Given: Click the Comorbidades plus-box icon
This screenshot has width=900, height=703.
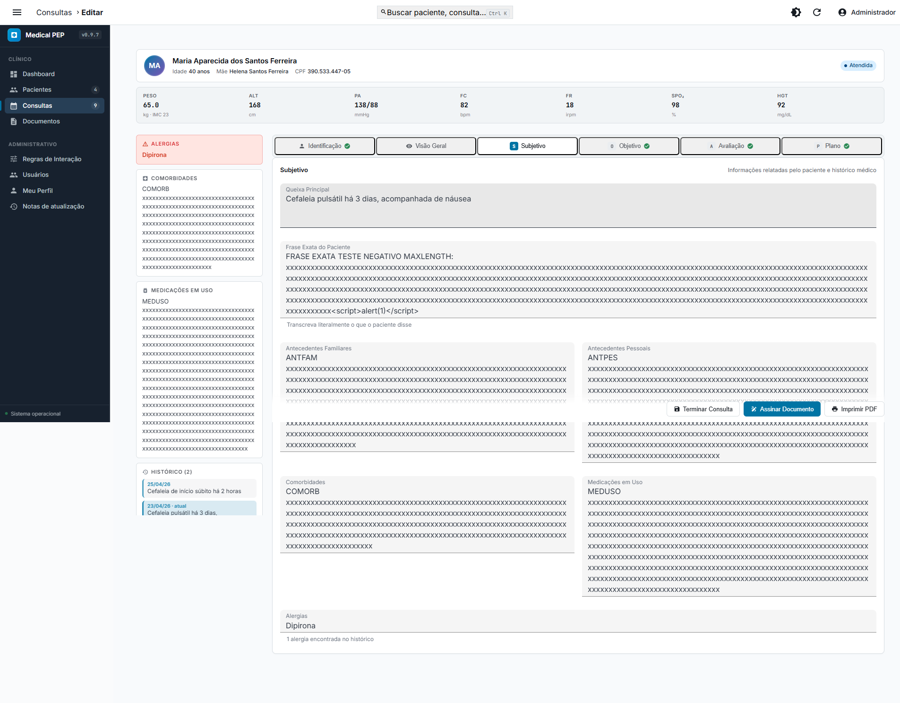Looking at the screenshot, I should (x=145, y=179).
